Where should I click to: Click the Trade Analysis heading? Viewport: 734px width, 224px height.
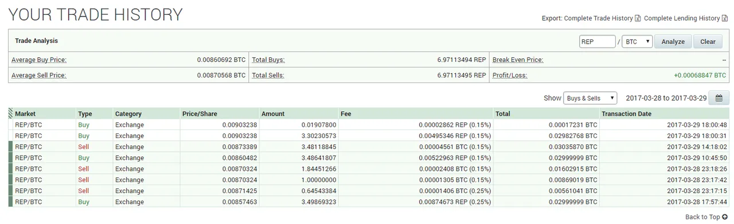tap(36, 41)
